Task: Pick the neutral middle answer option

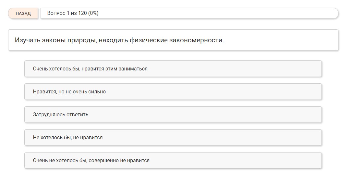Action: tap(173, 115)
